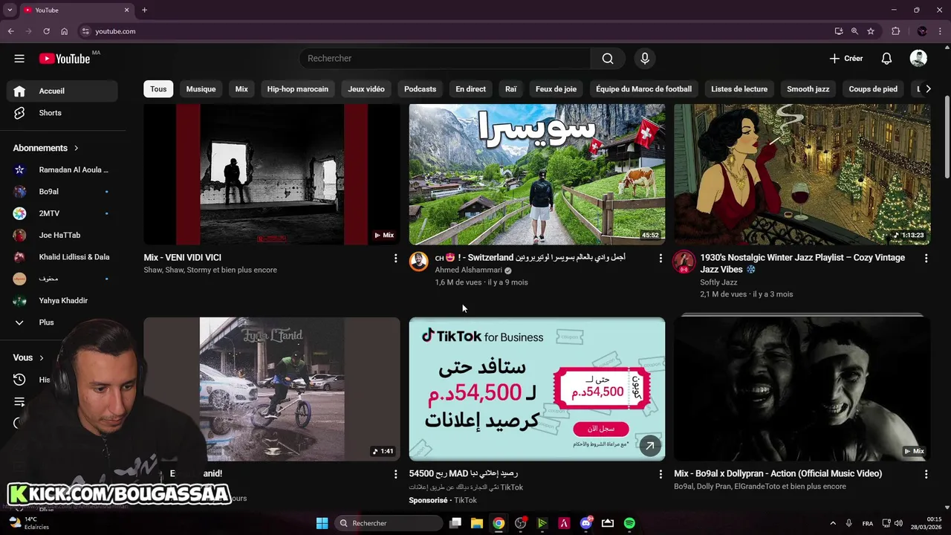The height and width of the screenshot is (535, 951).
Task: Open Discord from the taskbar
Action: click(x=585, y=523)
